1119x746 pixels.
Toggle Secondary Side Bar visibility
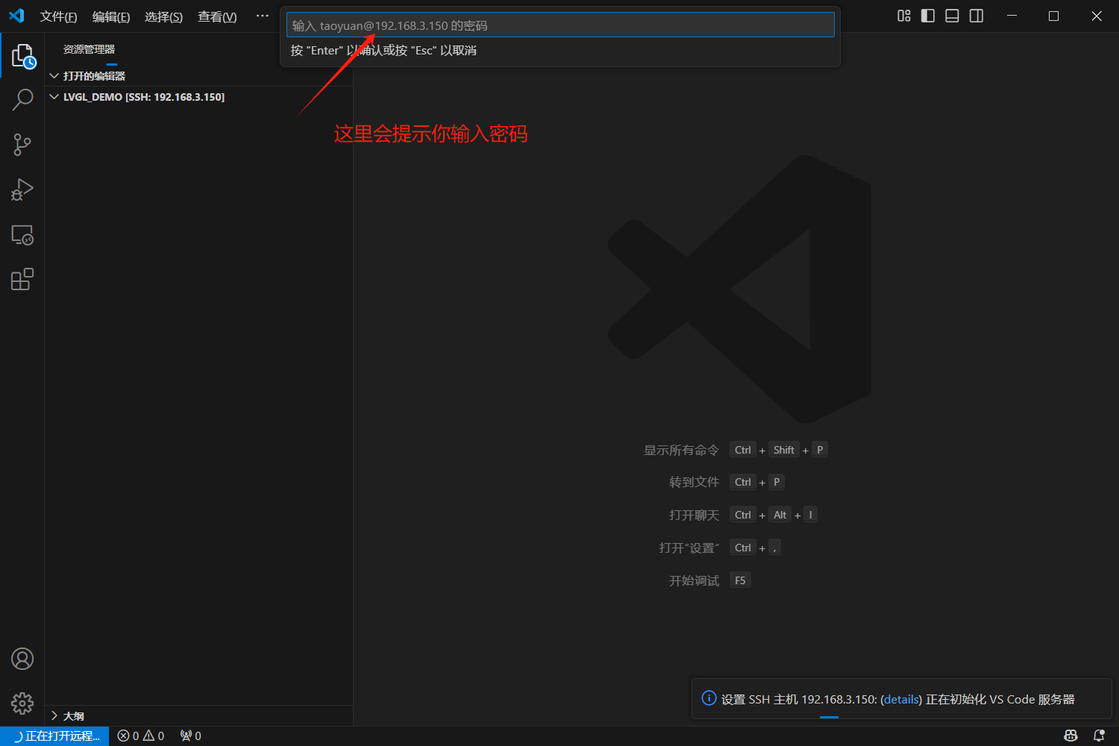click(977, 16)
